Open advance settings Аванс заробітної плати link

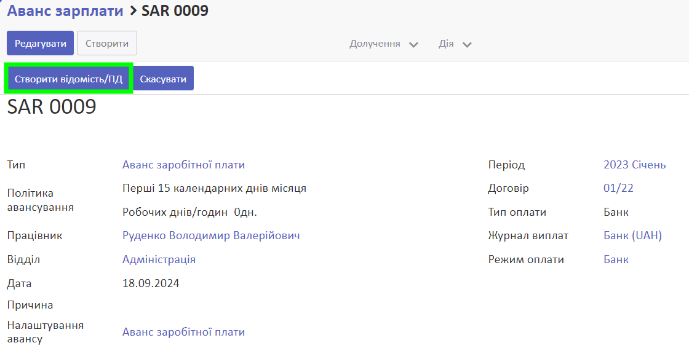[183, 332]
